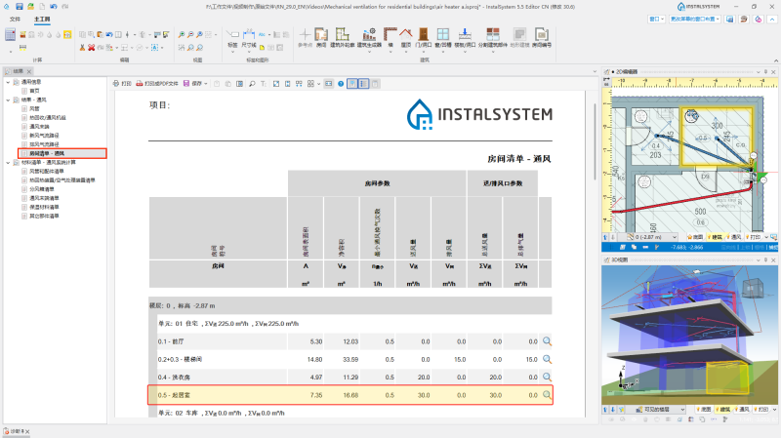Screen dimensions: 781x438
Task: Click the 保存 button in report toolbar
Action: pos(192,84)
